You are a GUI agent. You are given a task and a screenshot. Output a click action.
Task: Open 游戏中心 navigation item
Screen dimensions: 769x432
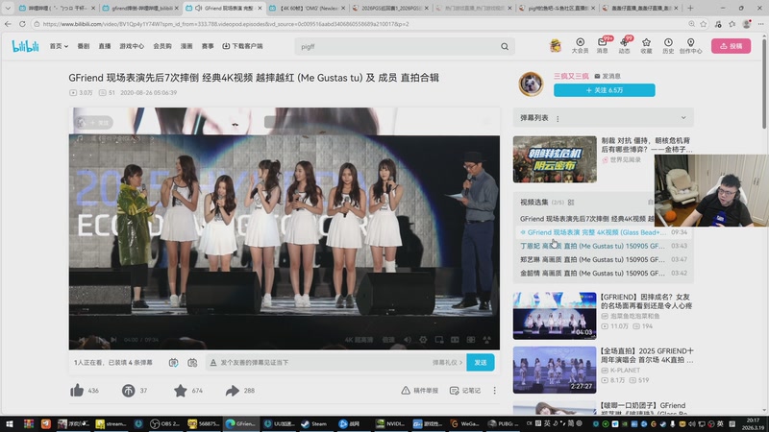132,46
